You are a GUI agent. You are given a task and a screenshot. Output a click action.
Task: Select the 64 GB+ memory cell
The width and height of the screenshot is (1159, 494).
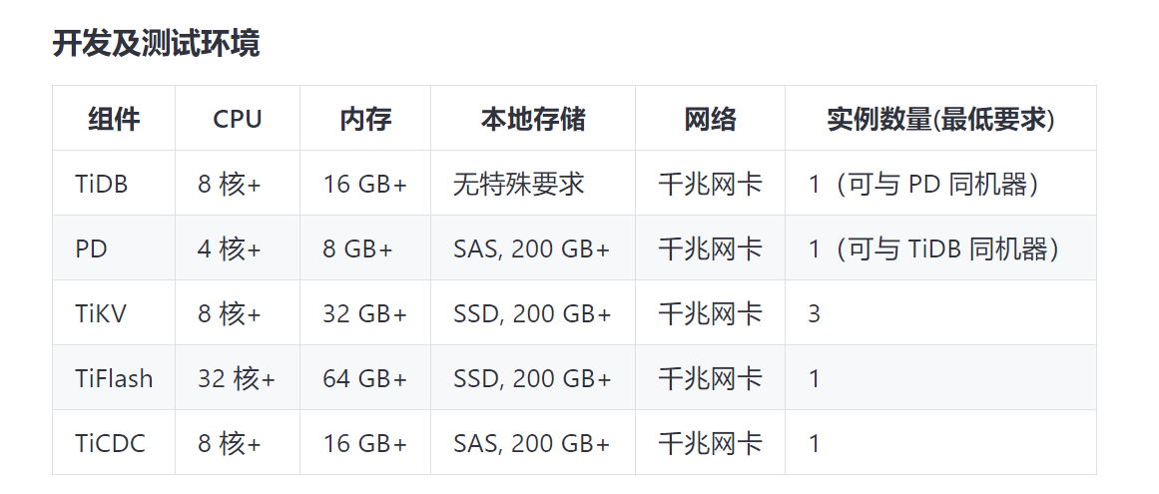click(364, 378)
